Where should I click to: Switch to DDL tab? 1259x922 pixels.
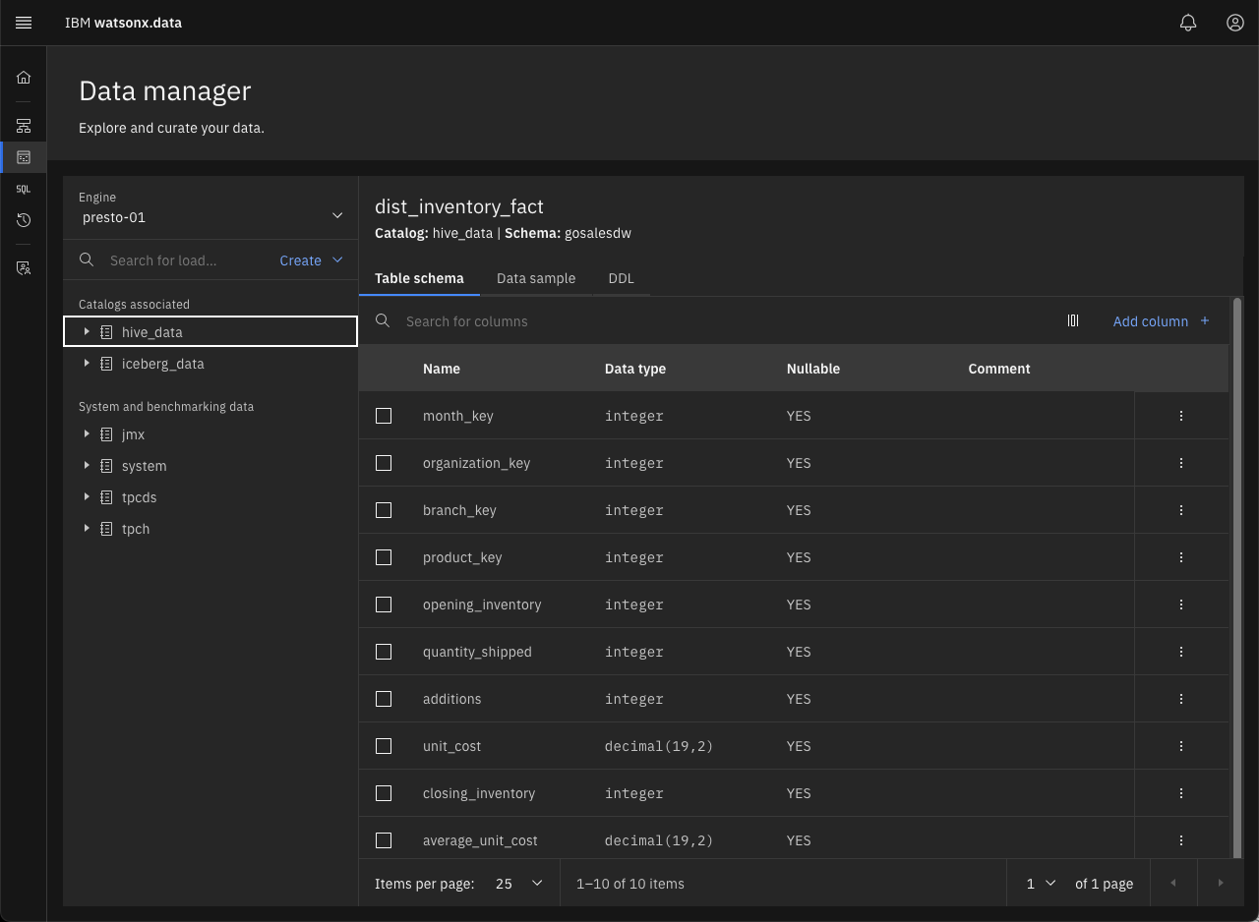tap(622, 278)
